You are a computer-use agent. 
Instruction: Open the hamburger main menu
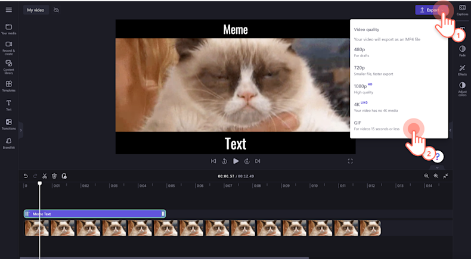coord(9,10)
